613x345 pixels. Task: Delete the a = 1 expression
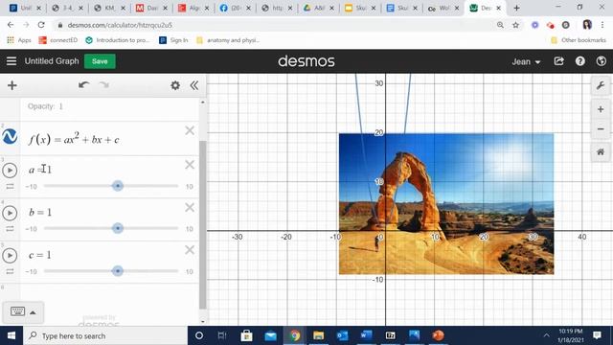[x=190, y=165]
